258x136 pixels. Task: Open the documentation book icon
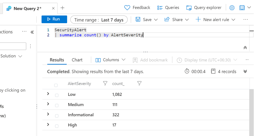coord(242,8)
